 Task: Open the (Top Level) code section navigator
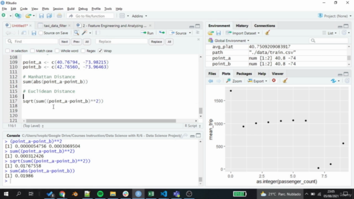click(x=33, y=126)
